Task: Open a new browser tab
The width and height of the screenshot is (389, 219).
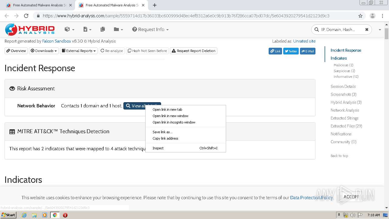Action: pyautogui.click(x=155, y=5)
